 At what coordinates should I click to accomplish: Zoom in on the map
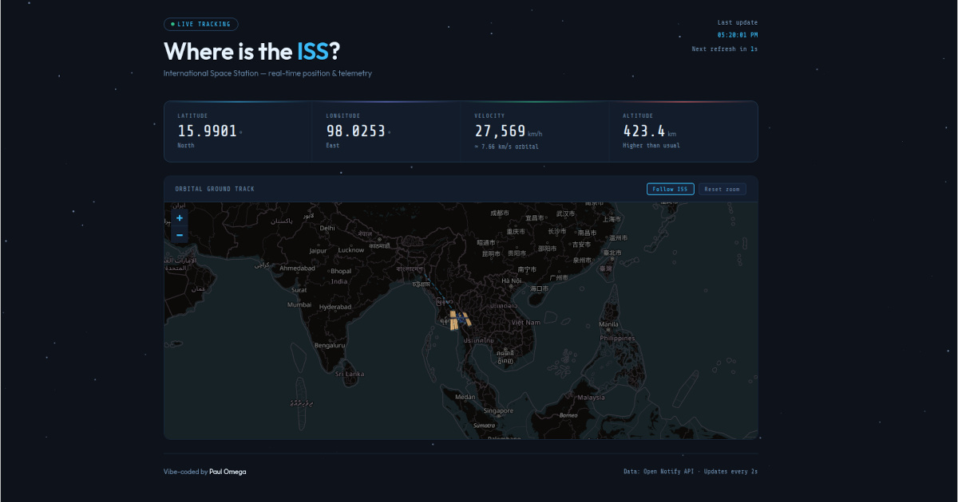click(180, 218)
